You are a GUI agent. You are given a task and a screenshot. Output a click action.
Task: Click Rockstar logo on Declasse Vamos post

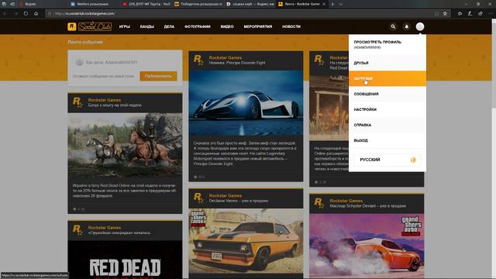198,198
